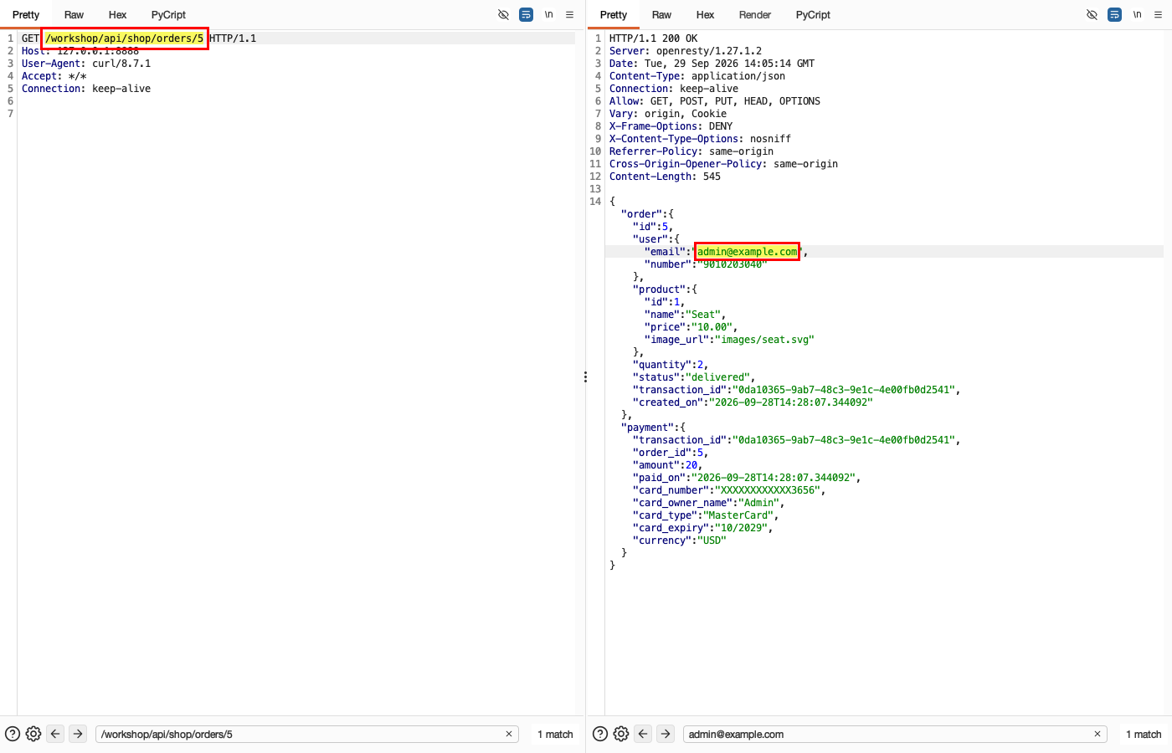Clear the request search field

click(x=508, y=734)
